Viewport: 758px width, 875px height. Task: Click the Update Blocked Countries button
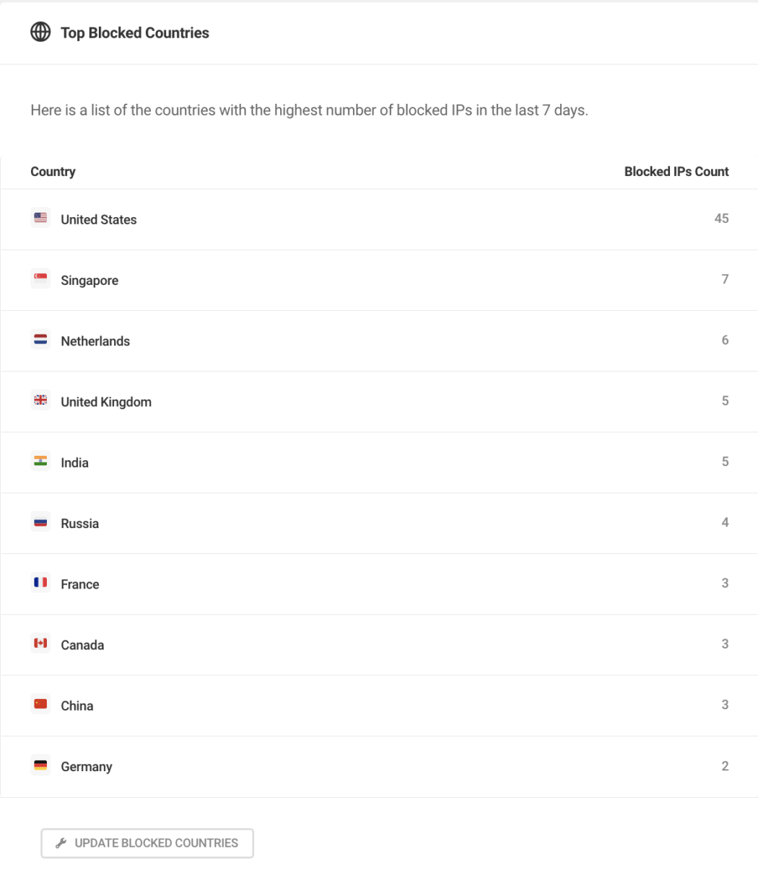[147, 843]
